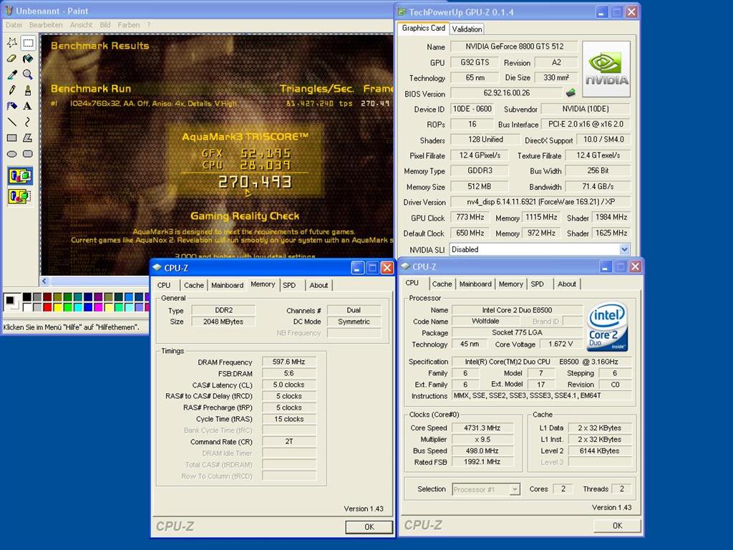The height and width of the screenshot is (550, 733).
Task: Click the GPU-Z title bar icon
Action: pyautogui.click(x=402, y=11)
